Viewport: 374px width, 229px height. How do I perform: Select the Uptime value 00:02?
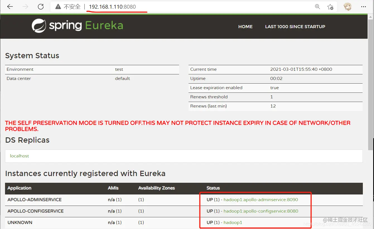(276, 79)
